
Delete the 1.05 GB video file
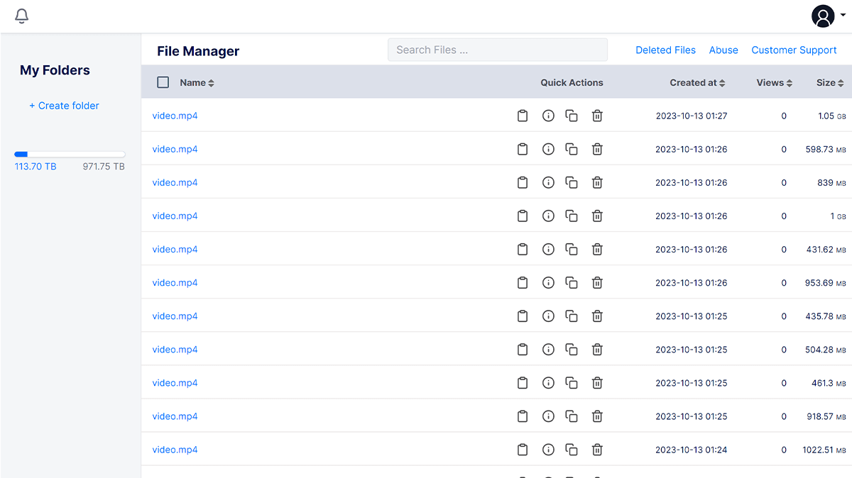coord(597,116)
